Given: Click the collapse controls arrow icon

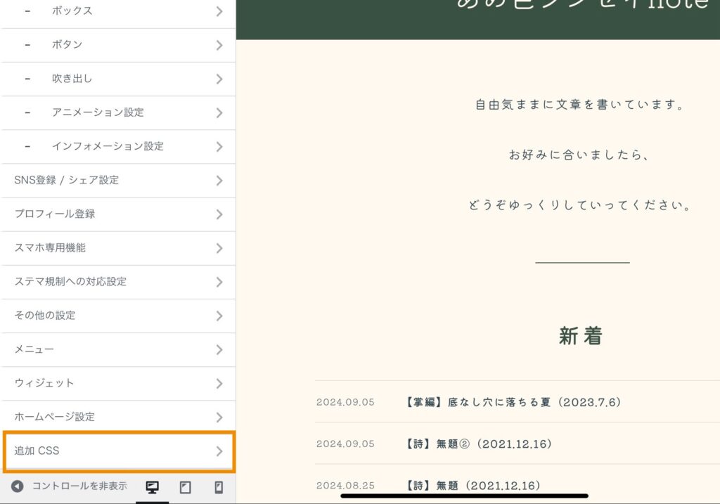Looking at the screenshot, I should [18, 486].
